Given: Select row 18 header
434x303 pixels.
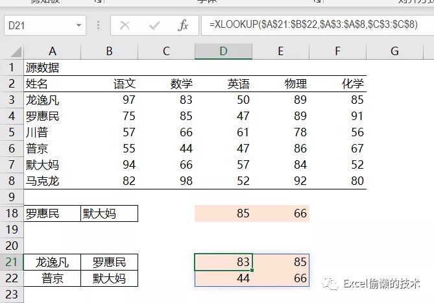Looking at the screenshot, I should click(x=12, y=213).
